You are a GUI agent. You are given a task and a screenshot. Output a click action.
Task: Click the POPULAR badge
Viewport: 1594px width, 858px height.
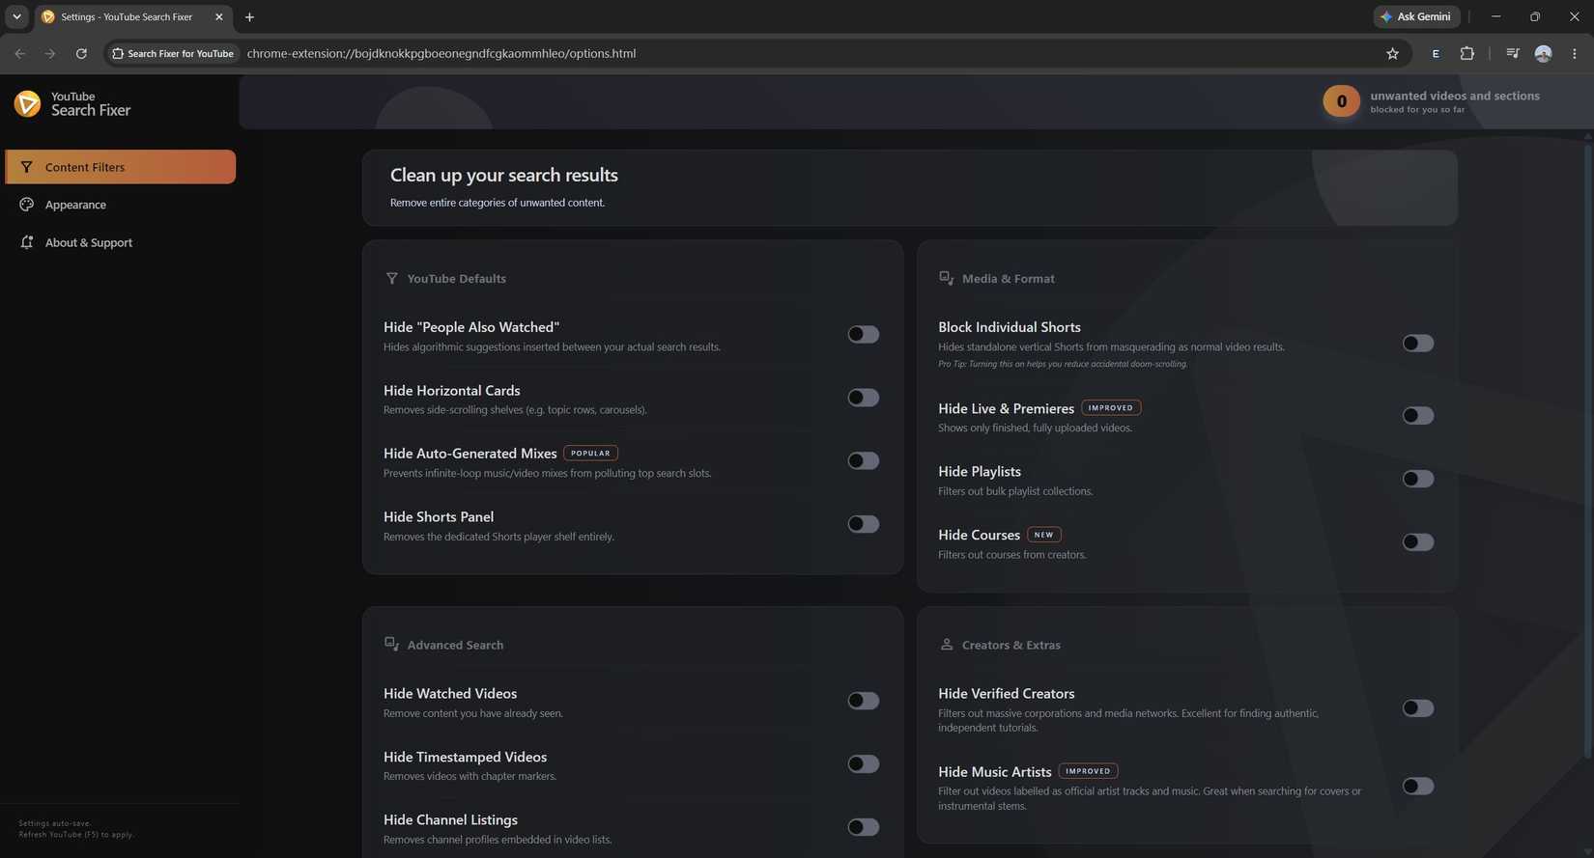tap(590, 454)
